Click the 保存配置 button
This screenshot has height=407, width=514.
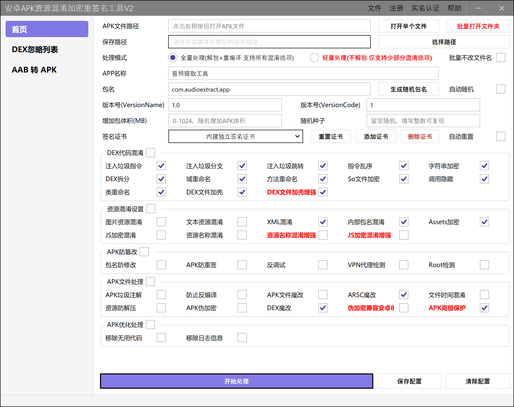click(409, 381)
